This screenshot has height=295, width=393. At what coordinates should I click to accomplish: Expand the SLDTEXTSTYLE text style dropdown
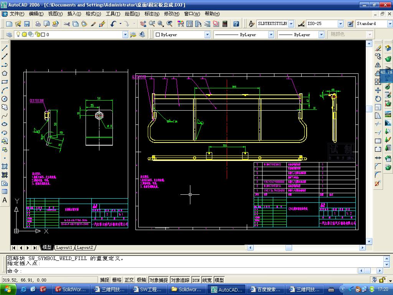click(x=291, y=24)
